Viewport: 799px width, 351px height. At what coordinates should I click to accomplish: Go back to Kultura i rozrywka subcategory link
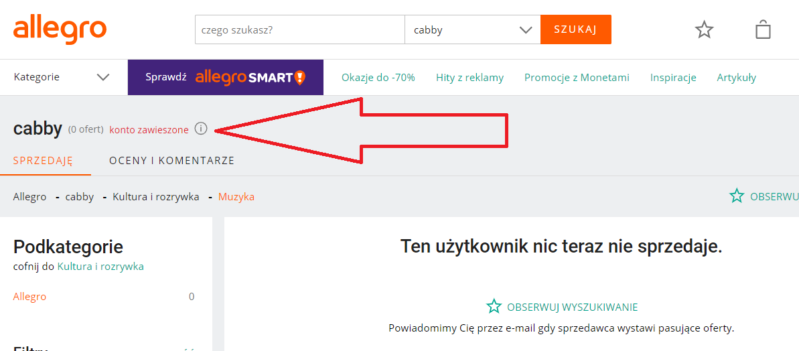(x=100, y=267)
